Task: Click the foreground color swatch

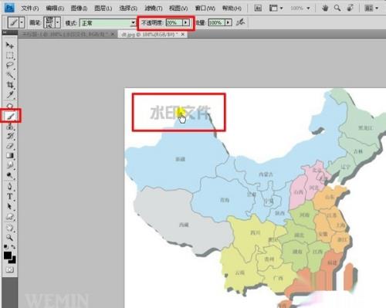Action: [8, 256]
